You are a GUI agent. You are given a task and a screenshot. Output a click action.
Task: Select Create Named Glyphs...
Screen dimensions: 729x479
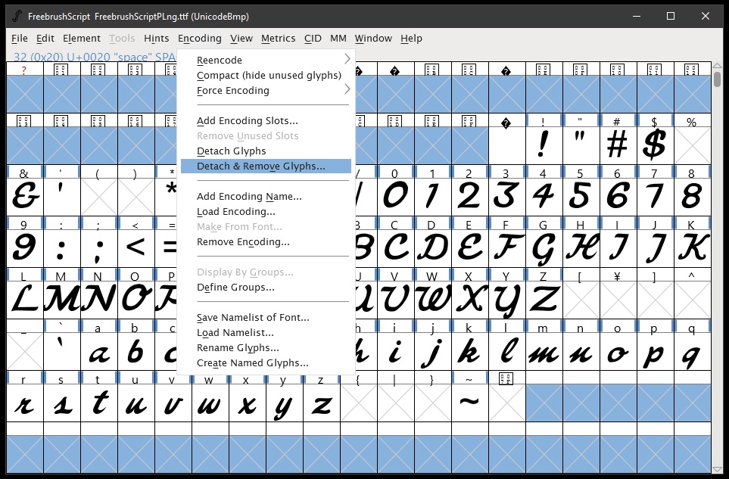pyautogui.click(x=266, y=363)
